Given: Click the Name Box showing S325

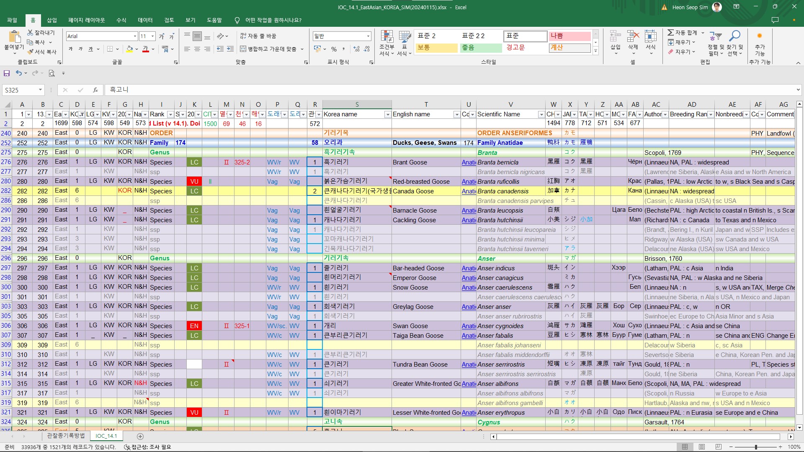Looking at the screenshot, I should coord(21,90).
